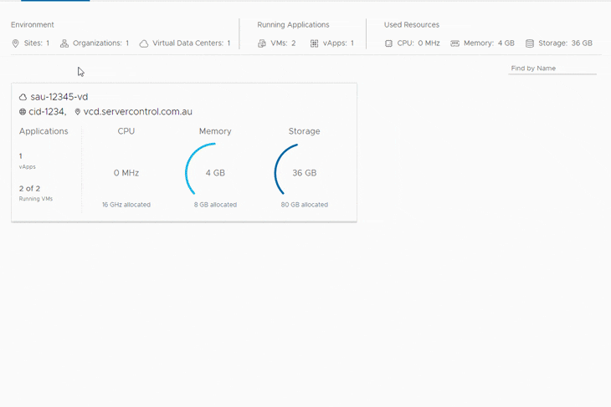Click the Sites location pin icon
The image size is (611, 407).
coord(15,43)
